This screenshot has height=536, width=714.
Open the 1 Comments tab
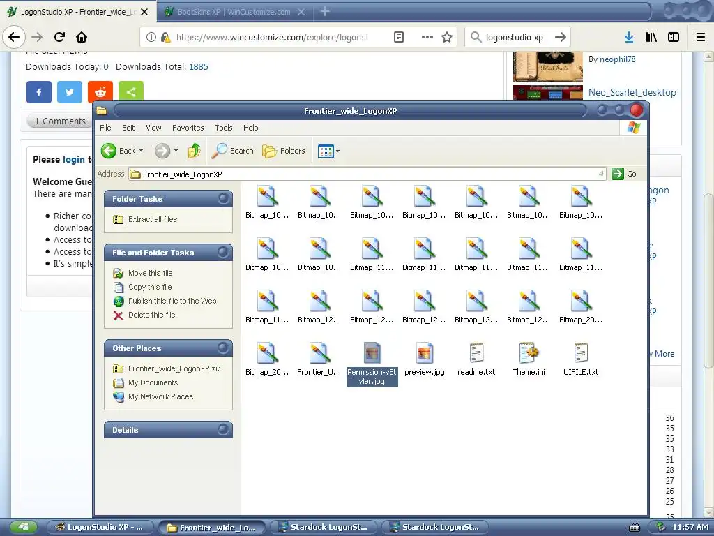click(60, 121)
